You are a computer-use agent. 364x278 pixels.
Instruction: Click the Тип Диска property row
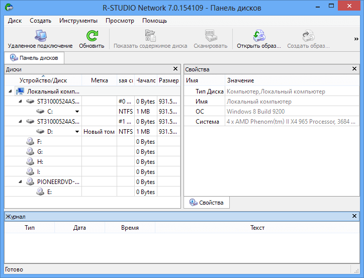[271, 91]
